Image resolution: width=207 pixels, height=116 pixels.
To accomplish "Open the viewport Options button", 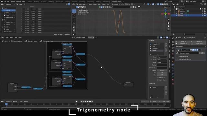I will pos(167,7).
